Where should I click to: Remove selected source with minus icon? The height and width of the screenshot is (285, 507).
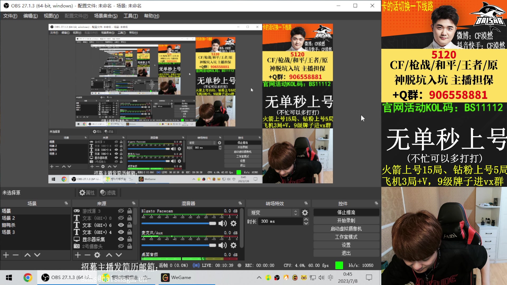87,255
